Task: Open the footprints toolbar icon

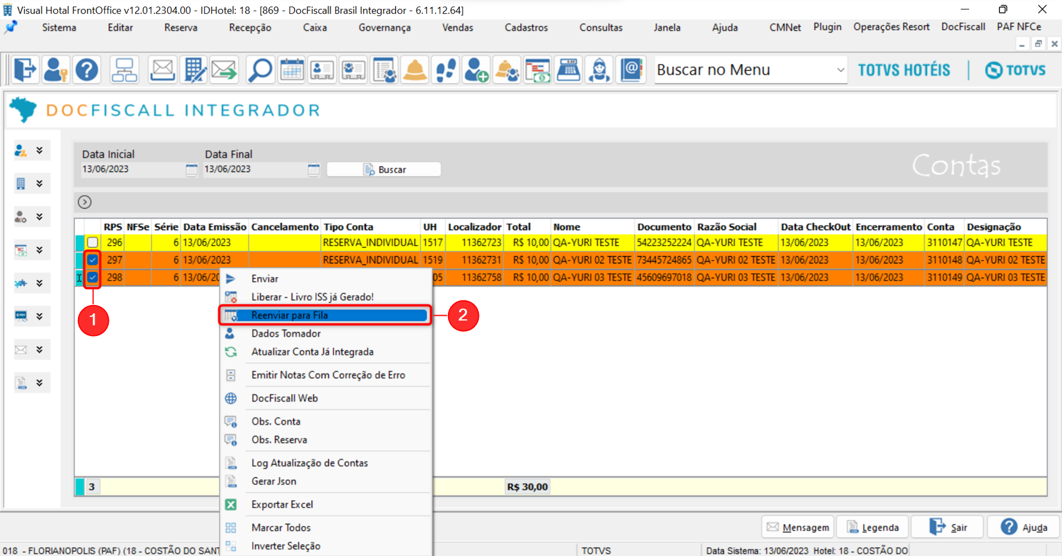Action: [446, 70]
